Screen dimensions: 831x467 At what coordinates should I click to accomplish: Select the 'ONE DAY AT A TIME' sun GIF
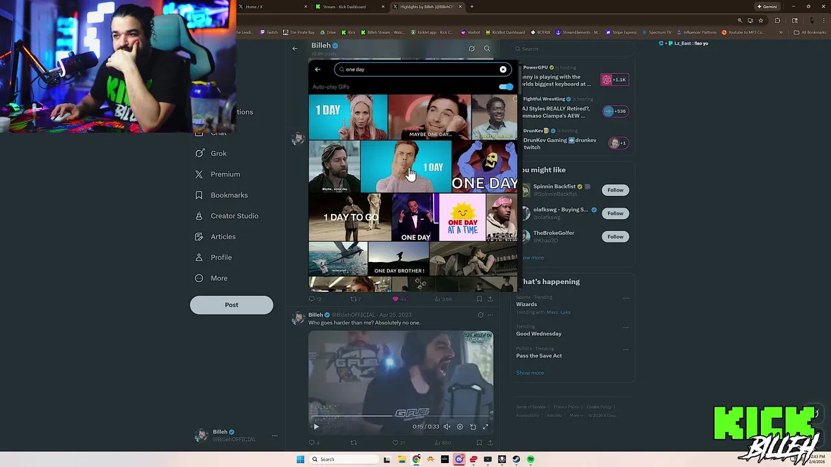point(462,217)
